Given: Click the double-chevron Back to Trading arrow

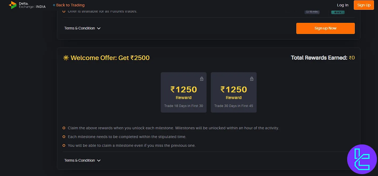Looking at the screenshot, I should pos(54,5).
